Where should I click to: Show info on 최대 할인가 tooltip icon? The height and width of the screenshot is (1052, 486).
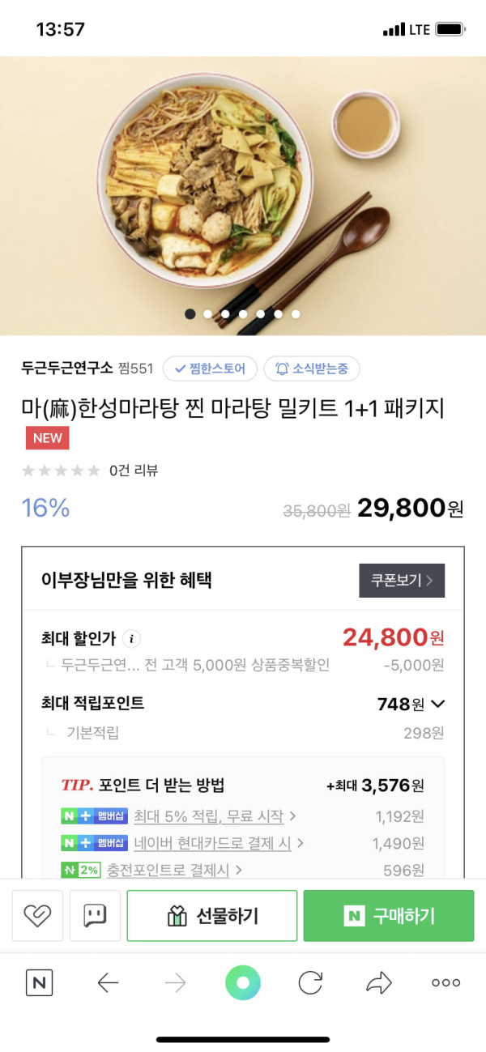[131, 639]
